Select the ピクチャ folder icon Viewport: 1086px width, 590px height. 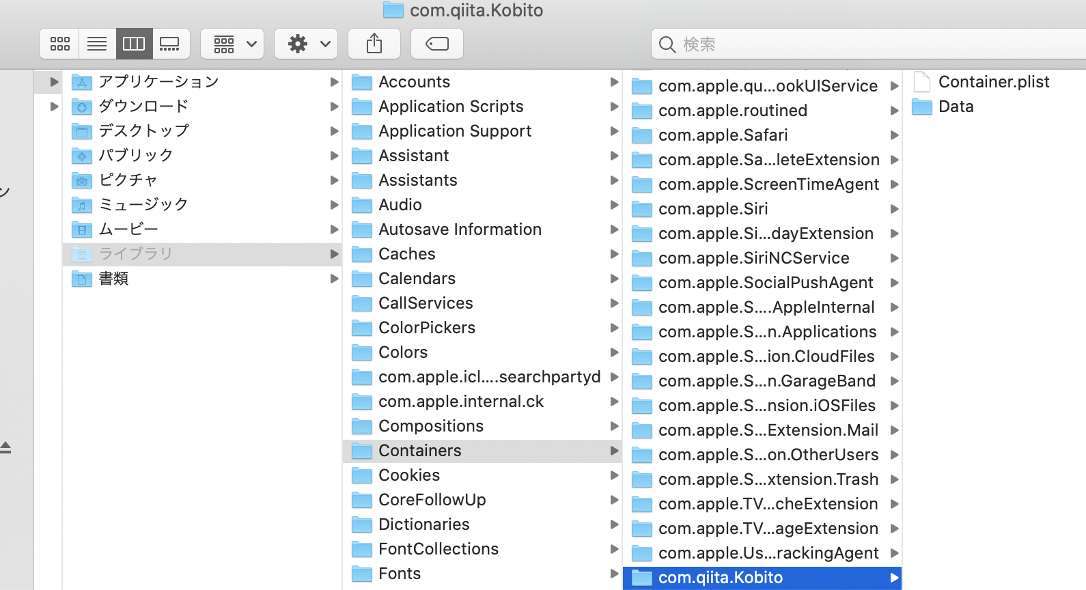(x=82, y=180)
